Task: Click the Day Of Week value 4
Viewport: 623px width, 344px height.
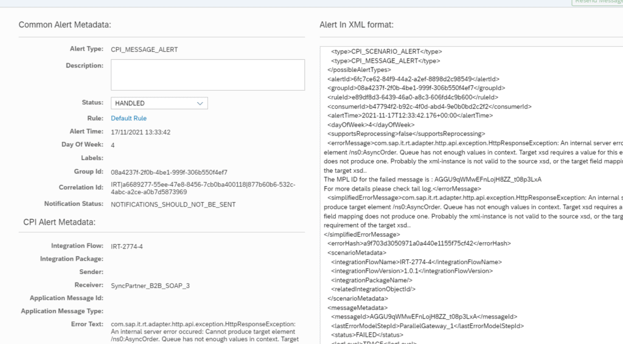Action: point(113,145)
